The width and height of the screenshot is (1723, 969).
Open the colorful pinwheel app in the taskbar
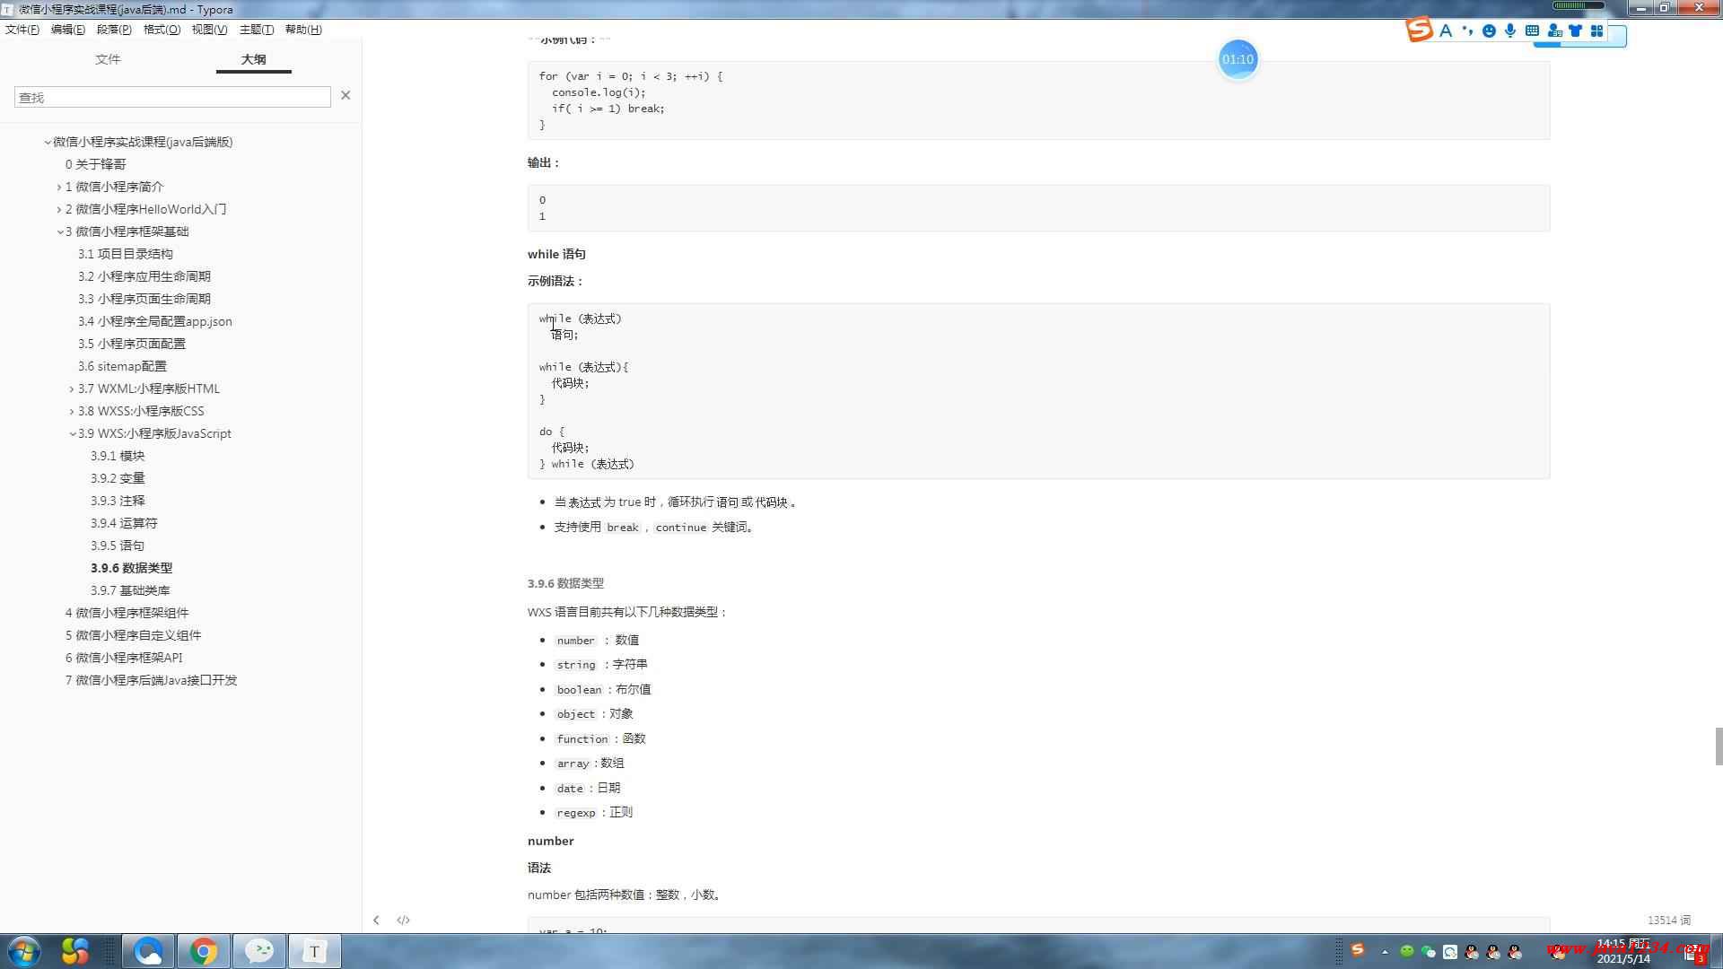click(75, 951)
